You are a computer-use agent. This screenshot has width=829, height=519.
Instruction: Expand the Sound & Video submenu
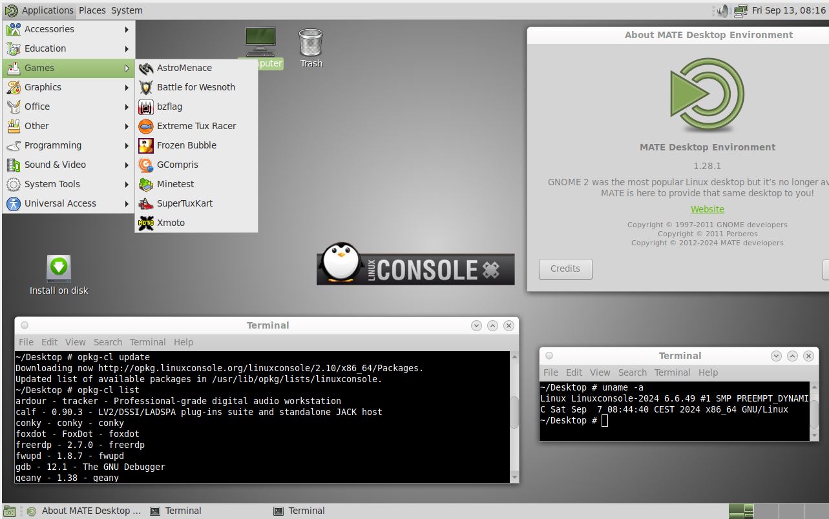coord(68,165)
